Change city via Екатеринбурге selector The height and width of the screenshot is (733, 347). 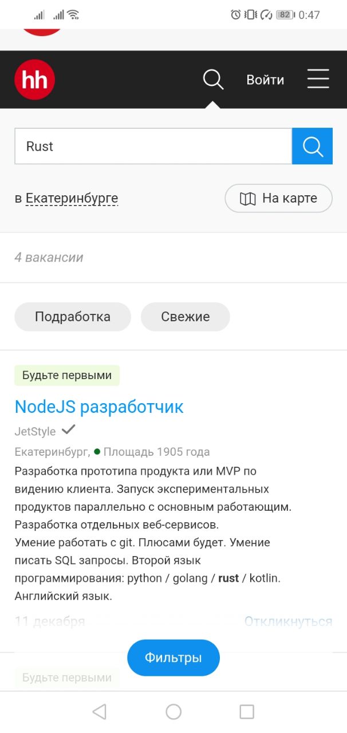72,199
